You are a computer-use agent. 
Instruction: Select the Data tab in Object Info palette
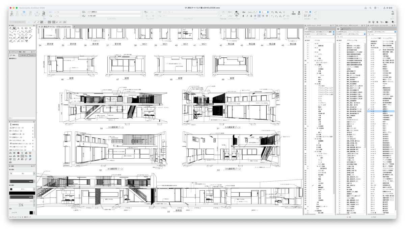click(x=22, y=55)
